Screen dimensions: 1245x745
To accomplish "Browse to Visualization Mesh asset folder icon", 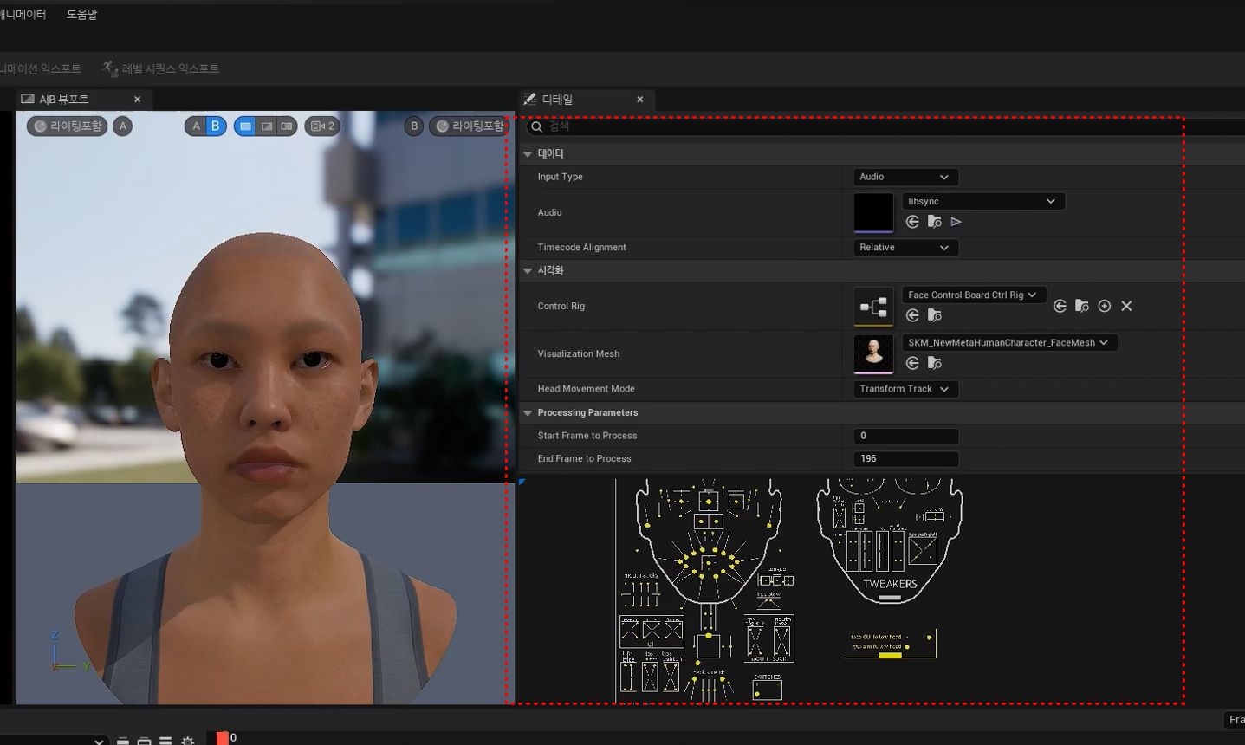I will click(x=934, y=363).
